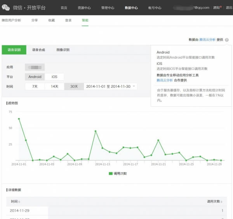Choose the 7天 time range

(35, 86)
